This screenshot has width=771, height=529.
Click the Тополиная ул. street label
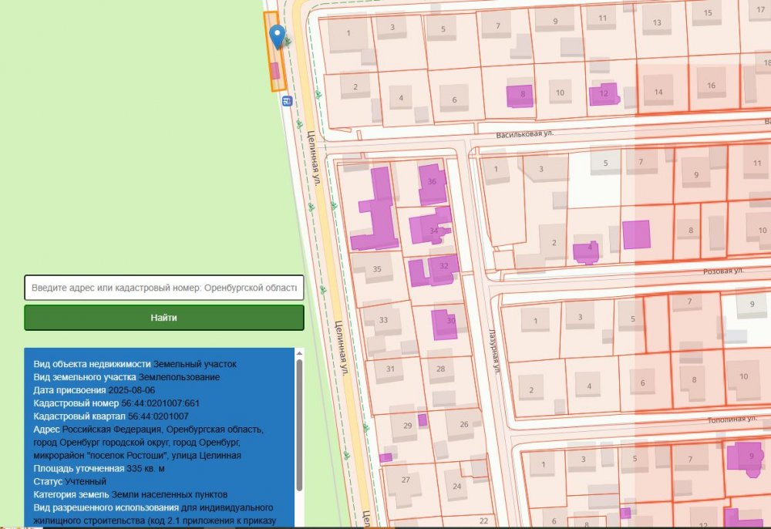(x=732, y=419)
